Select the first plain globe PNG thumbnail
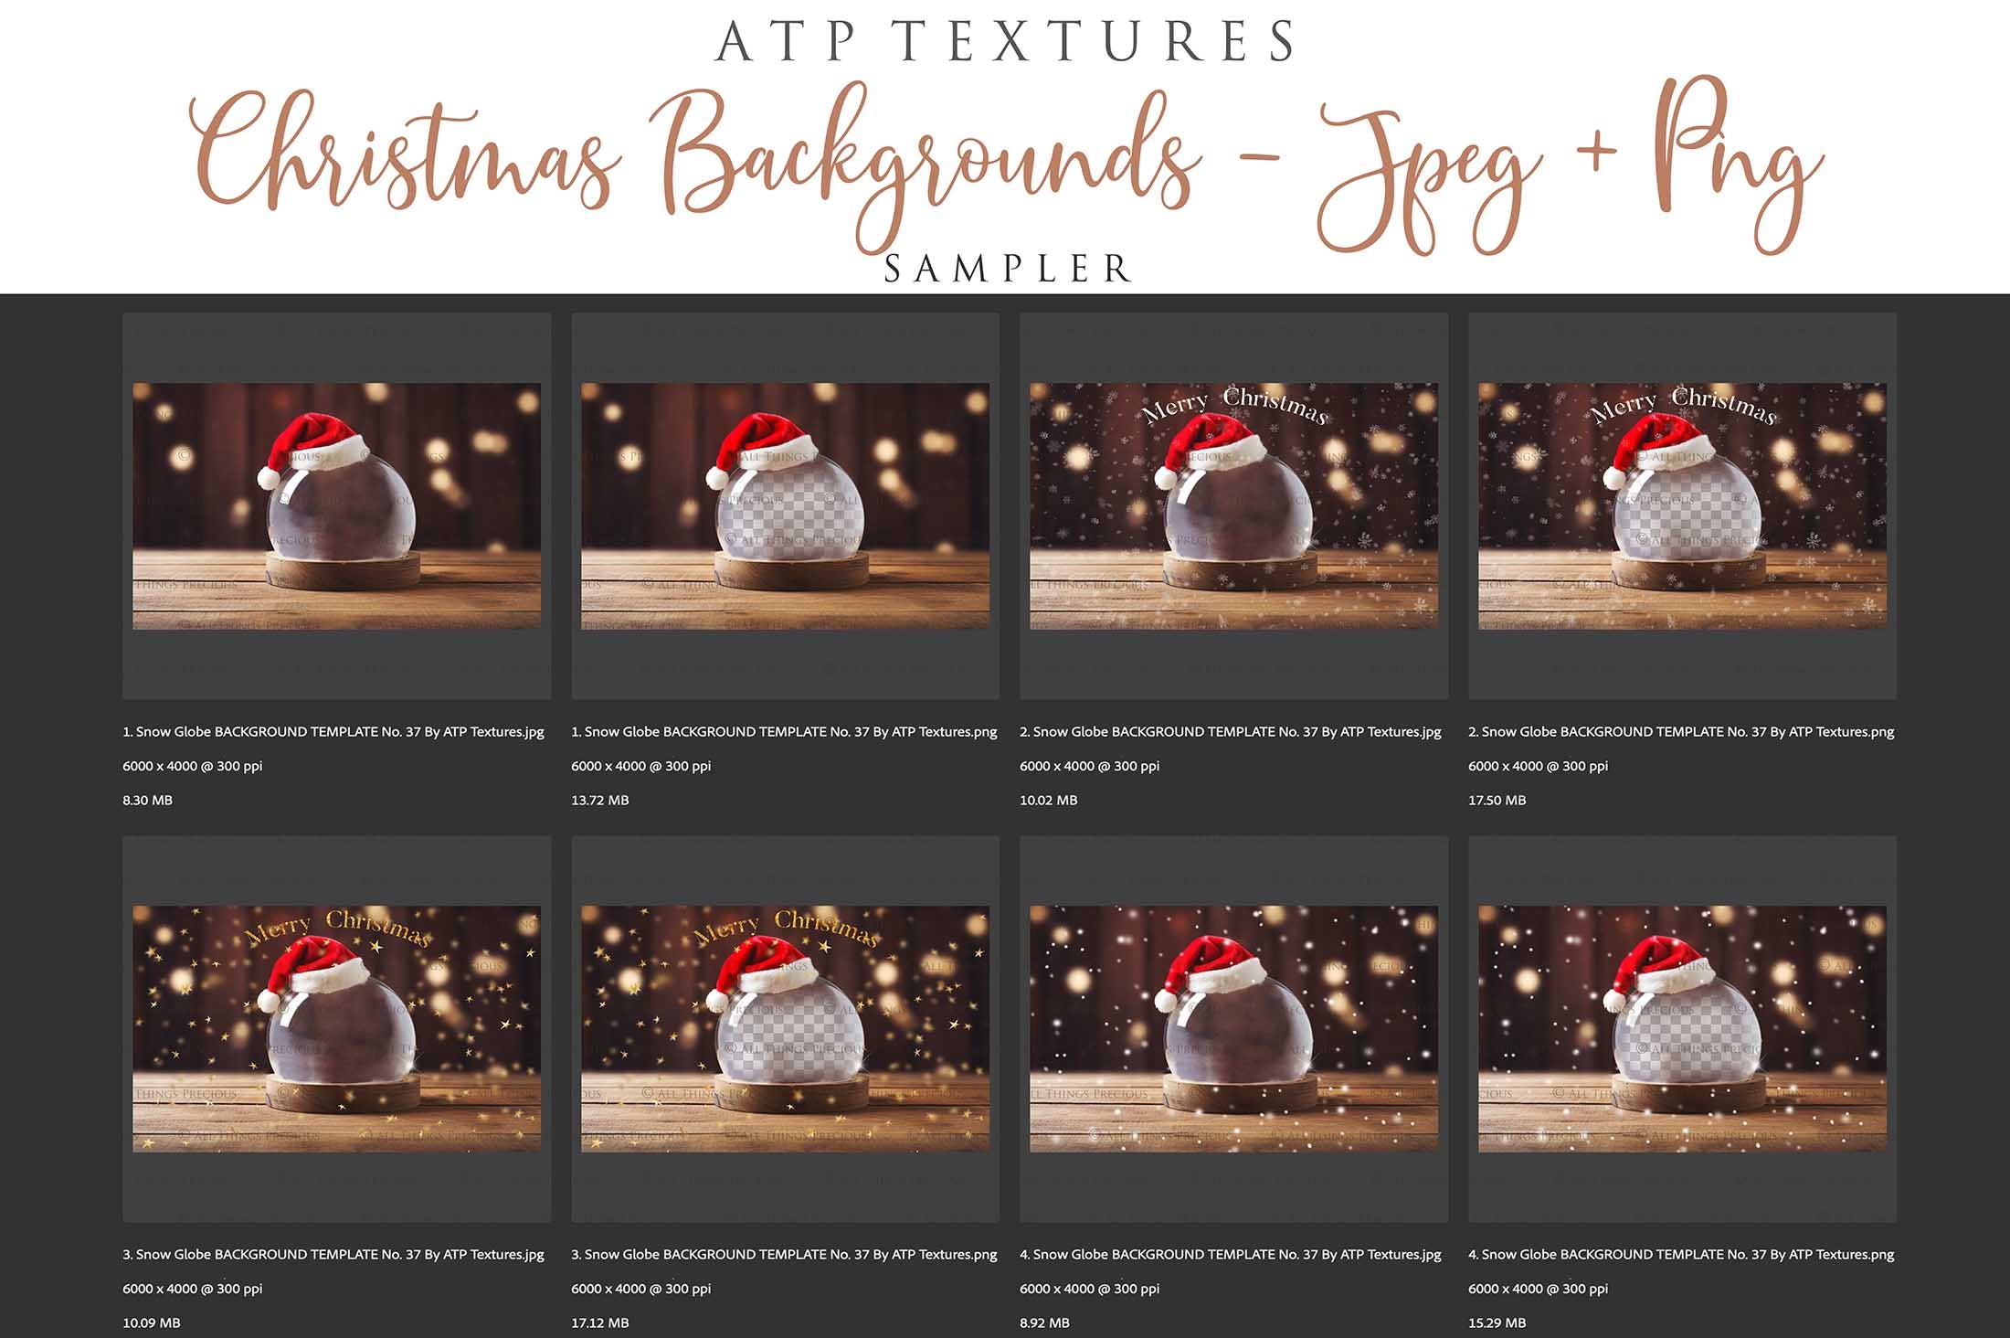The width and height of the screenshot is (2010, 1338). [x=785, y=505]
